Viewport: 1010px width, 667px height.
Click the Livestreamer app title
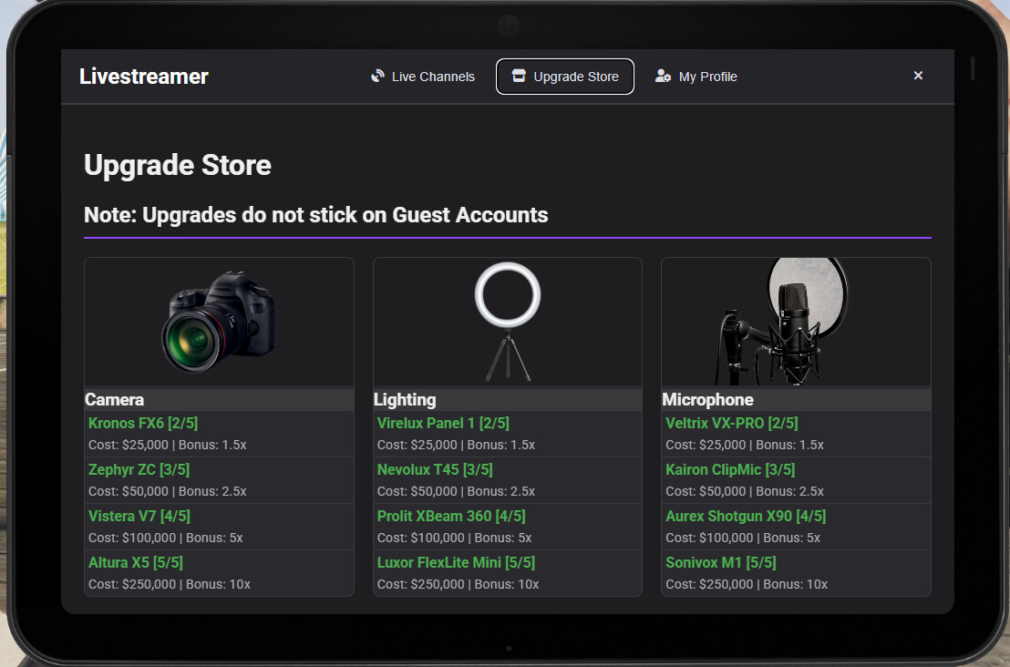[144, 77]
